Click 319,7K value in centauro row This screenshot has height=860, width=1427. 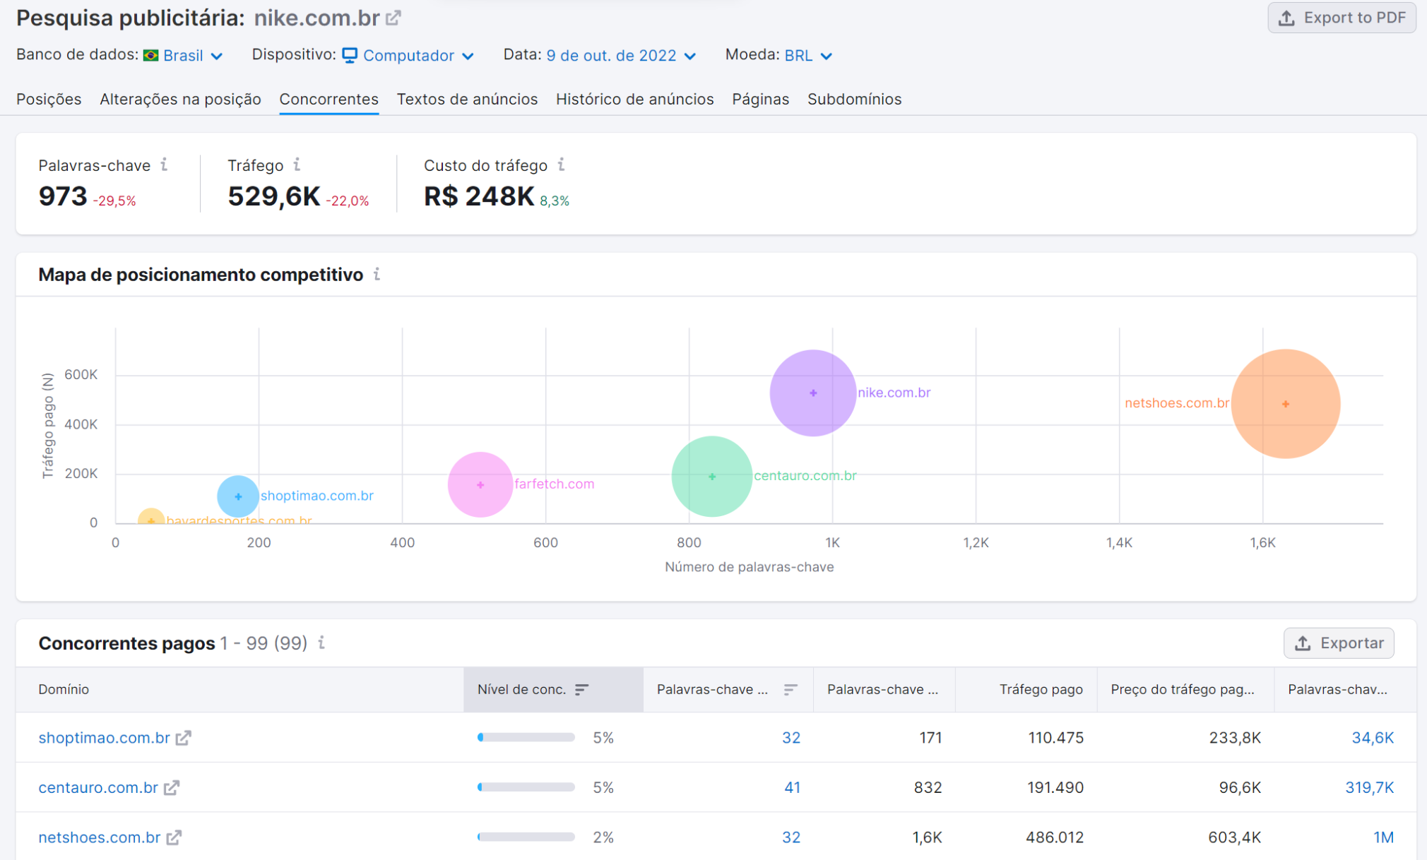pos(1369,787)
